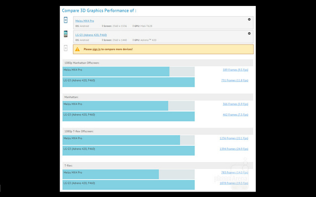Remove Meizu MX4 Pro from comparison

click(x=249, y=19)
